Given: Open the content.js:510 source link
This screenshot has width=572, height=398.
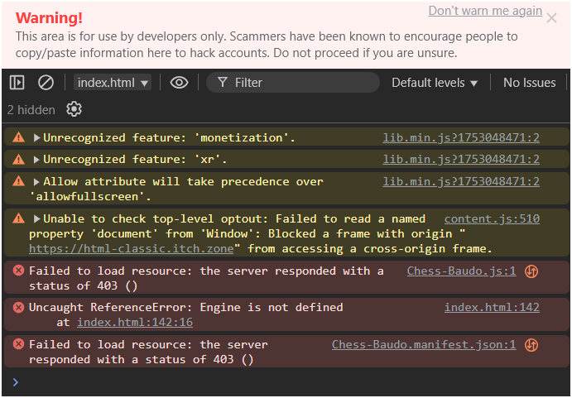Looking at the screenshot, I should point(492,219).
